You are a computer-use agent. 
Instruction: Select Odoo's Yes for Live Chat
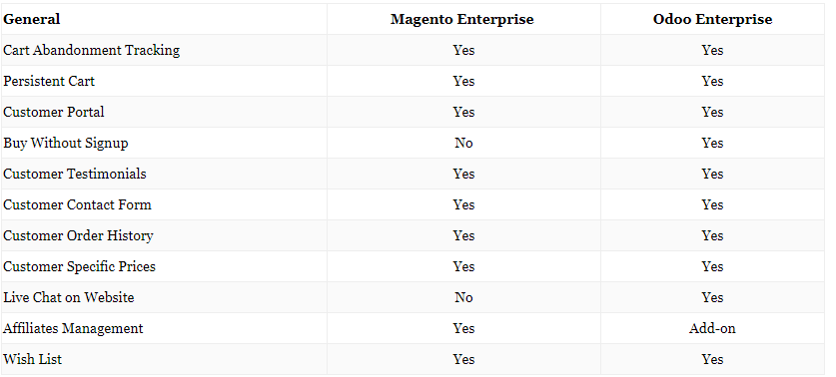[712, 297]
